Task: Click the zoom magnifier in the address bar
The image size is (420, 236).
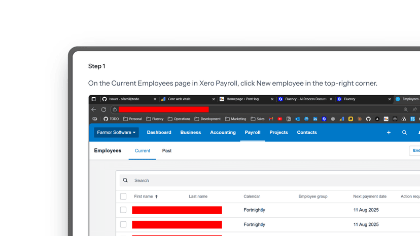Action: (x=405, y=109)
